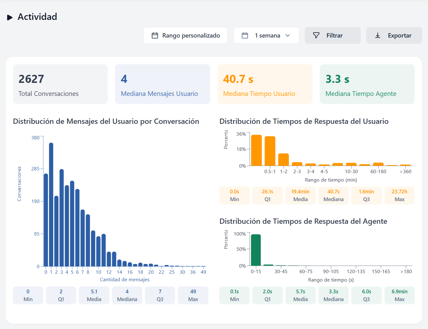Click the blue Max 49 chip

193,295
